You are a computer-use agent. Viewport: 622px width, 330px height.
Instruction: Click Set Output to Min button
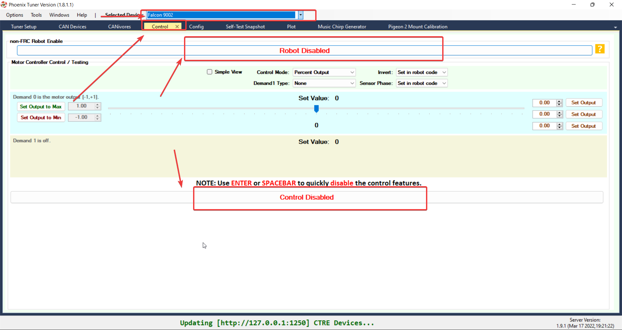[41, 117]
